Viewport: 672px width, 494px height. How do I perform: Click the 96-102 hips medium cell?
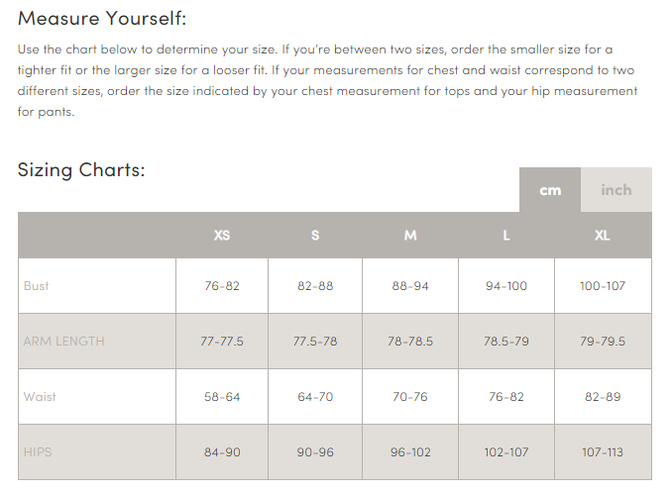pos(410,452)
